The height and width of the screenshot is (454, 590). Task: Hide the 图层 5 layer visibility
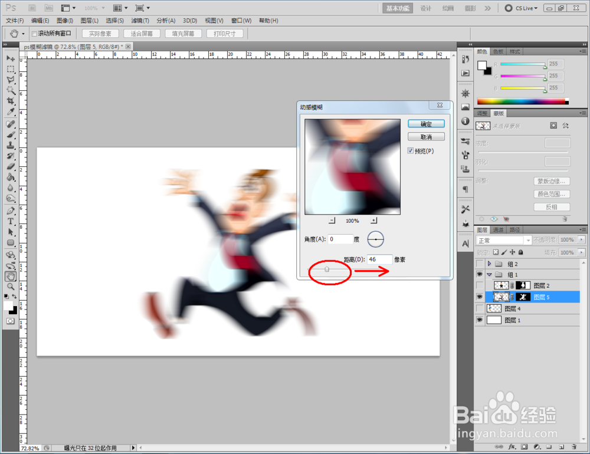(480, 297)
